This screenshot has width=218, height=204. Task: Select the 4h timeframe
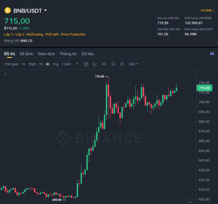[48, 64]
